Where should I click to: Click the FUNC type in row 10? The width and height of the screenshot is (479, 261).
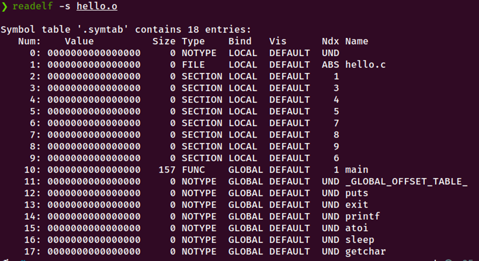click(193, 170)
